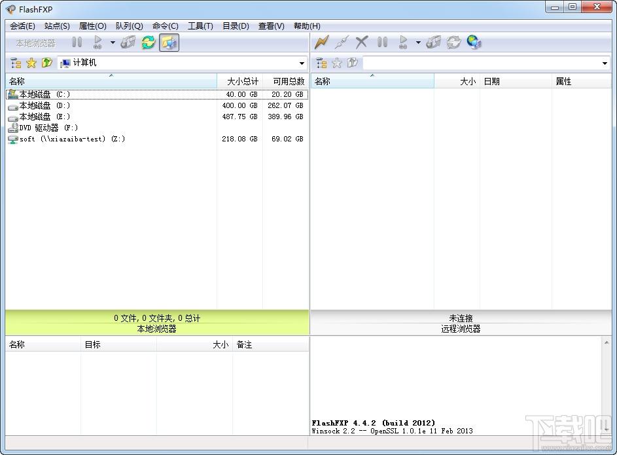Click the green Refresh icon in local toolbar

pyautogui.click(x=149, y=43)
